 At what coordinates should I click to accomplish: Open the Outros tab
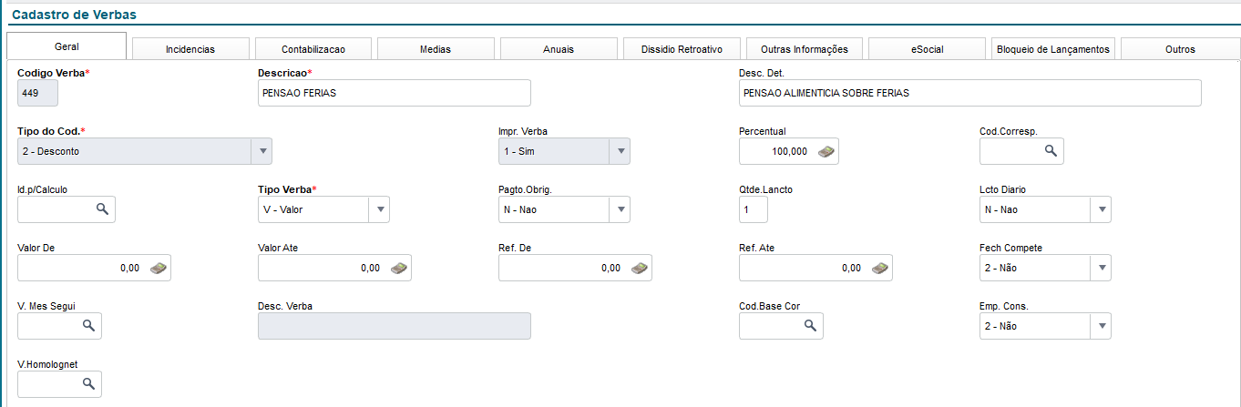[x=1180, y=49]
